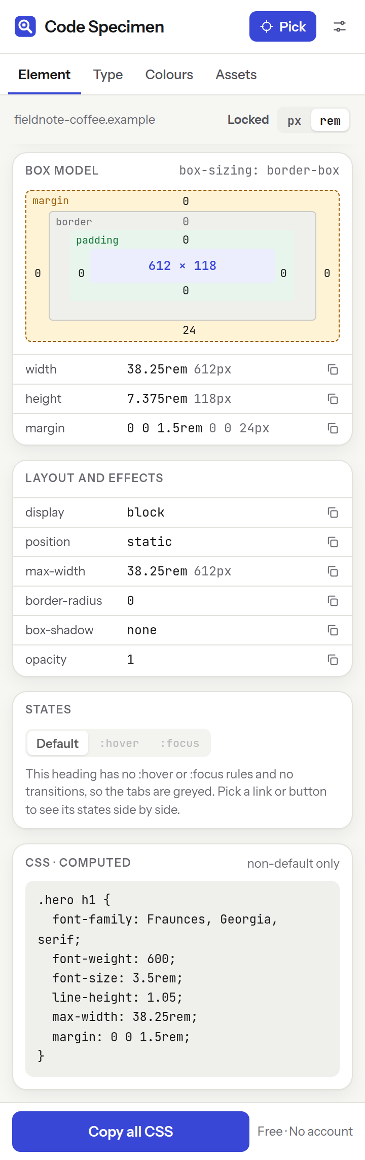Copy the opacity value
This screenshot has width=365, height=1160.
point(333,660)
